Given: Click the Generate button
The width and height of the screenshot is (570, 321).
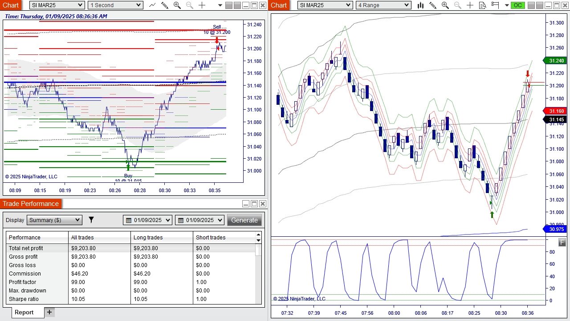Looking at the screenshot, I should [244, 220].
